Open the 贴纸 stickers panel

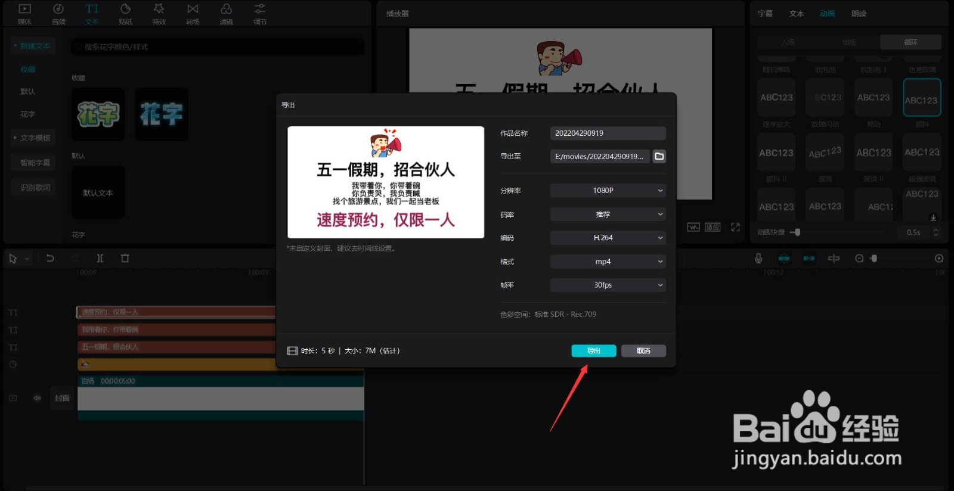click(x=125, y=14)
